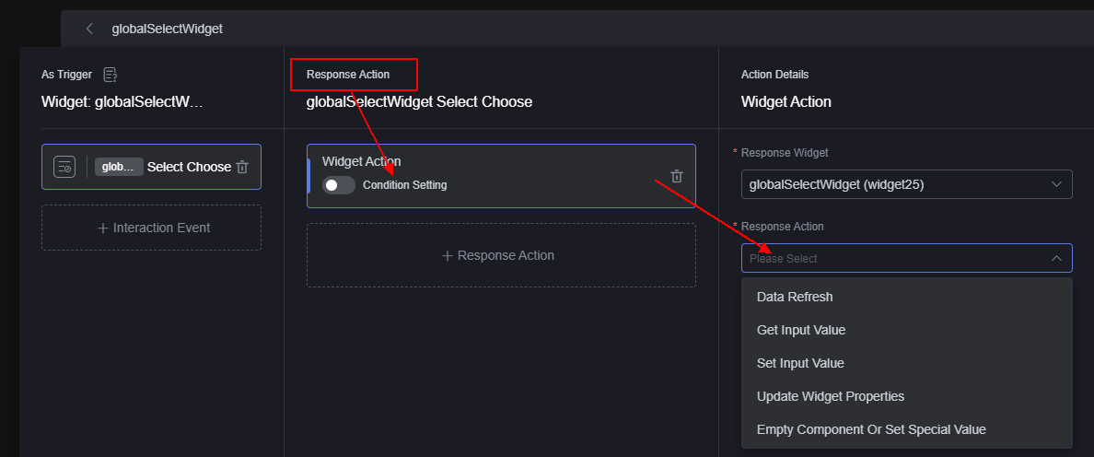Image resolution: width=1094 pixels, height=457 pixels.
Task: Select the Widget Action card
Action: (501, 176)
